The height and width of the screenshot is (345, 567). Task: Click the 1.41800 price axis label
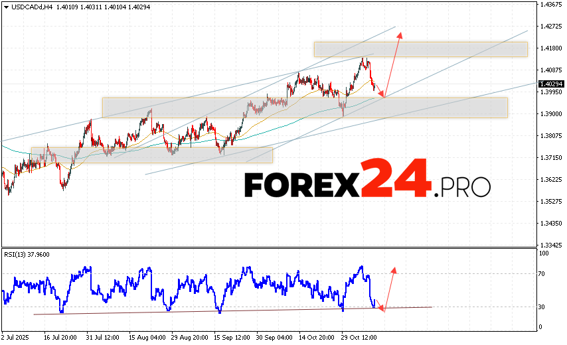click(x=550, y=48)
